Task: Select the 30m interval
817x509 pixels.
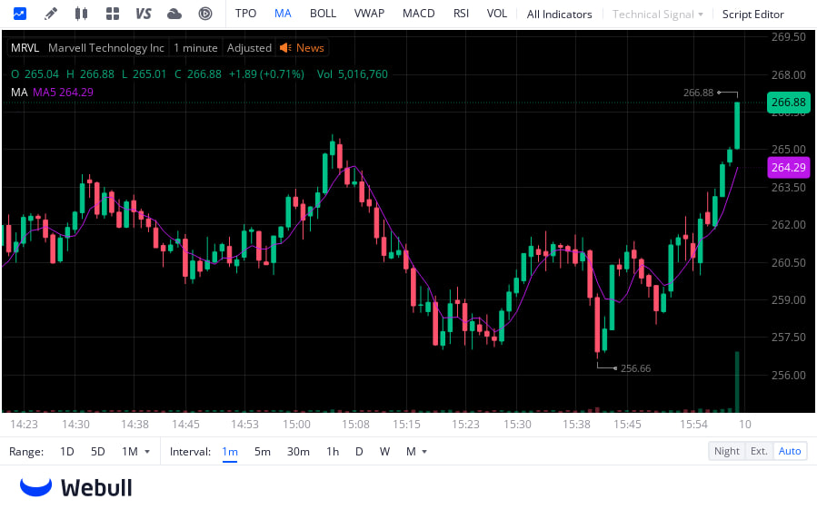Action: click(298, 452)
